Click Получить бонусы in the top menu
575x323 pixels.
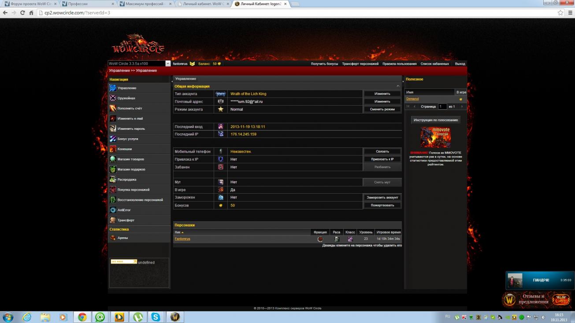pyautogui.click(x=324, y=64)
